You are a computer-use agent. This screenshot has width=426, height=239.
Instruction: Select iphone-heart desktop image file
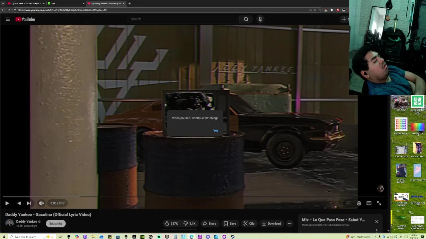coord(401,126)
